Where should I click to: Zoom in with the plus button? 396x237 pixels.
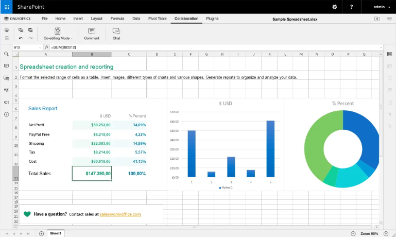point(386,234)
